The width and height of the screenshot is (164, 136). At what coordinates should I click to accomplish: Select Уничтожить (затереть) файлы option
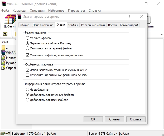coord(27,48)
